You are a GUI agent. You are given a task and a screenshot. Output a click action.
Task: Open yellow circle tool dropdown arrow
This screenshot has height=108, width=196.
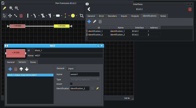tap(76, 16)
